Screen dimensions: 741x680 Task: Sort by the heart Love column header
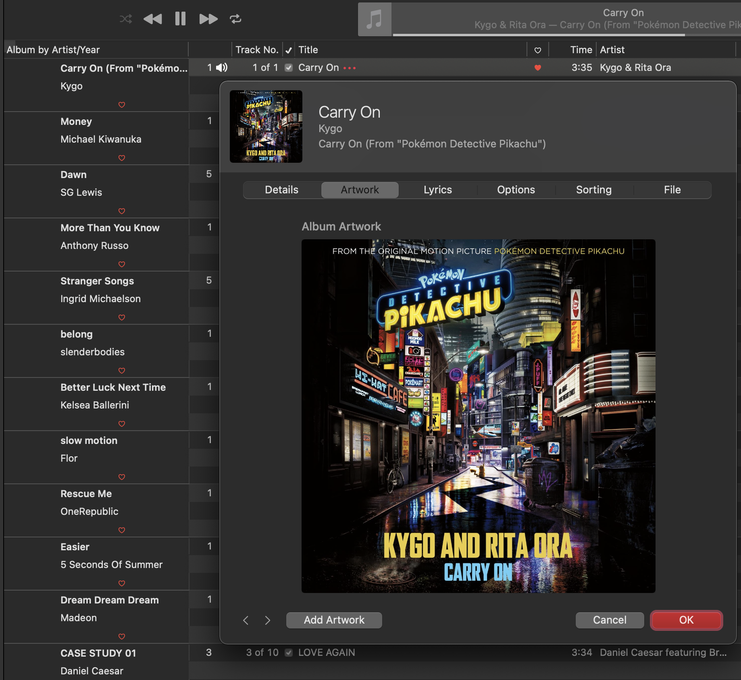pos(538,50)
